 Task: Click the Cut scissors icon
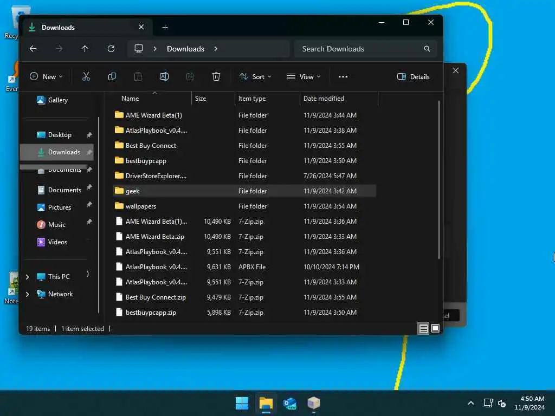pos(86,76)
